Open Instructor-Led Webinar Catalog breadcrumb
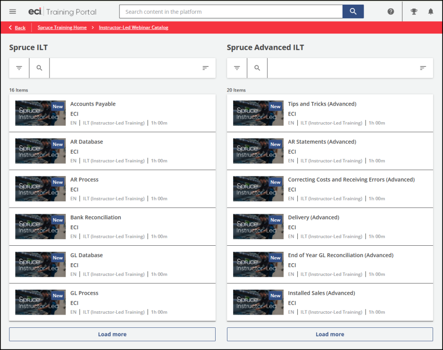The height and width of the screenshot is (350, 443). [x=134, y=27]
